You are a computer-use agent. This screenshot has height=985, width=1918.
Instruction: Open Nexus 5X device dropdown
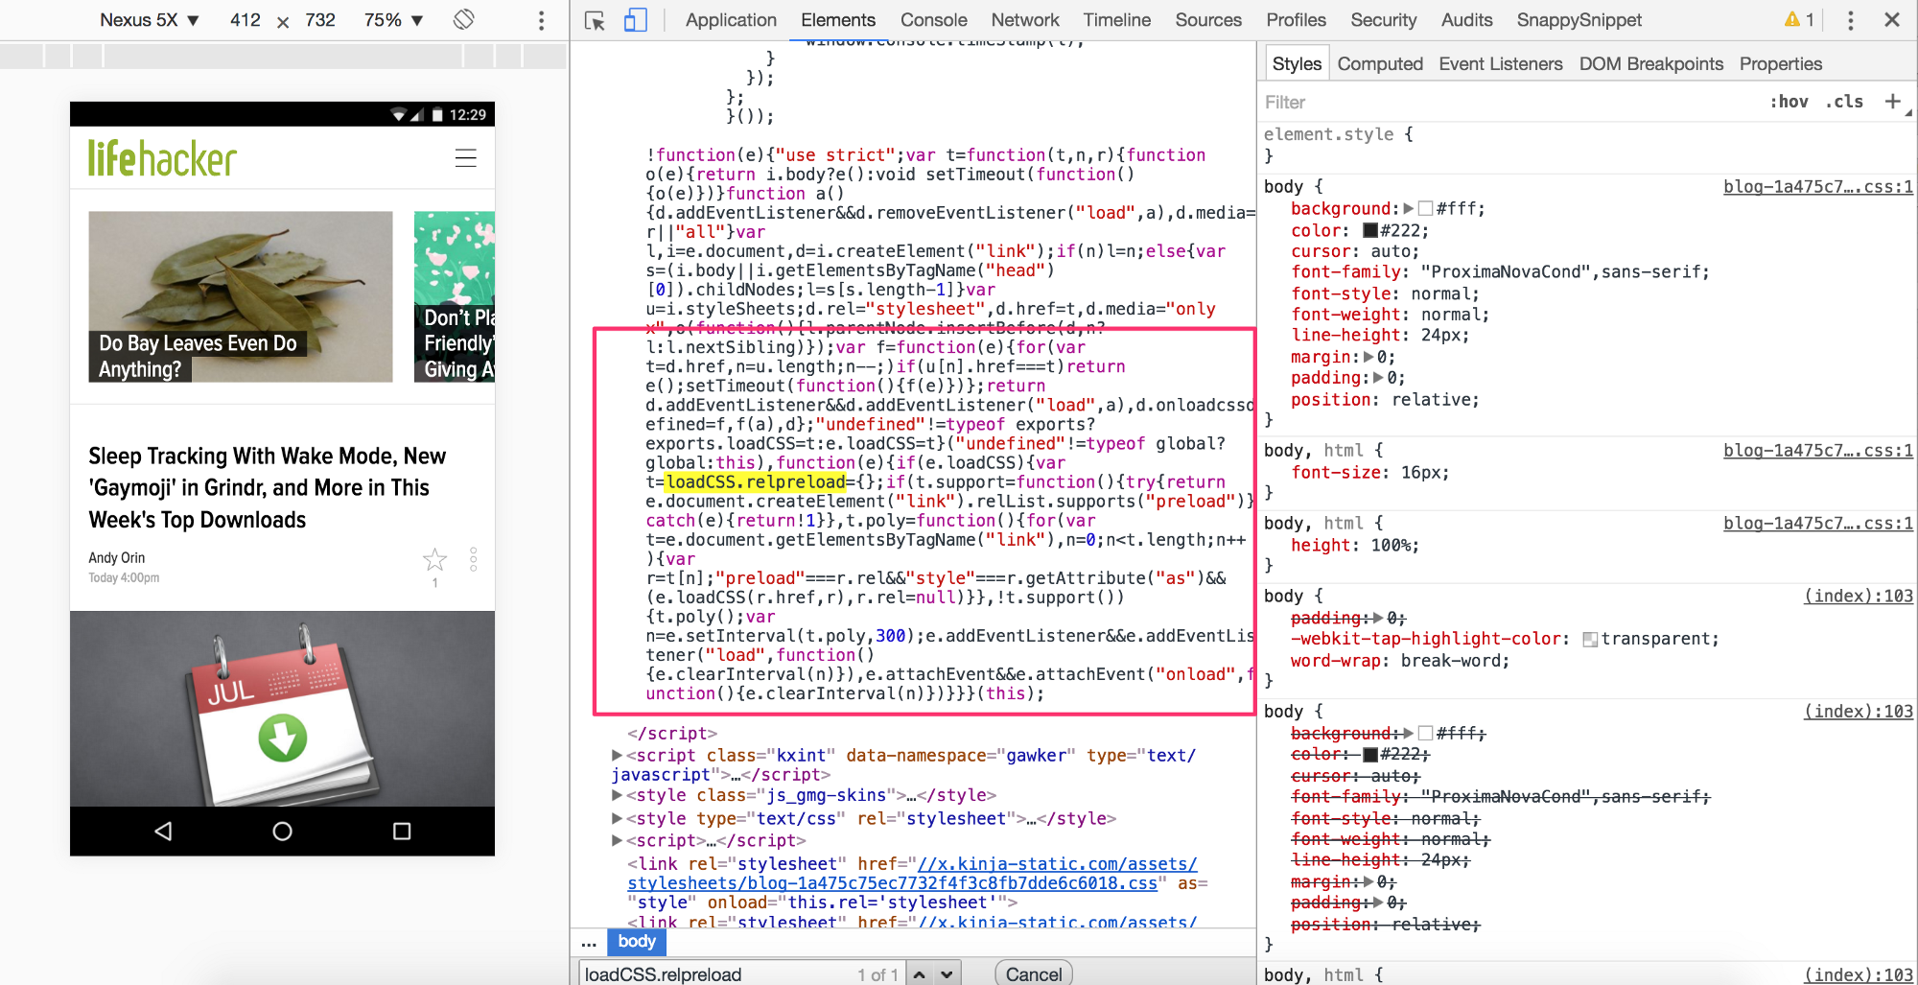click(x=149, y=20)
